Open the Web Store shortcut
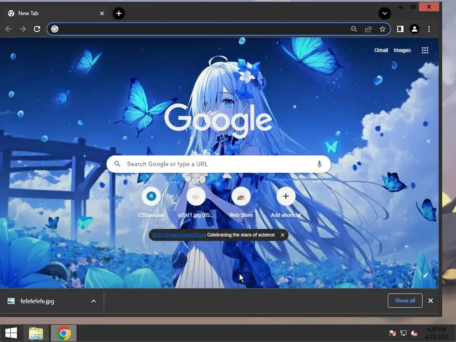456x342 pixels. pos(241,203)
